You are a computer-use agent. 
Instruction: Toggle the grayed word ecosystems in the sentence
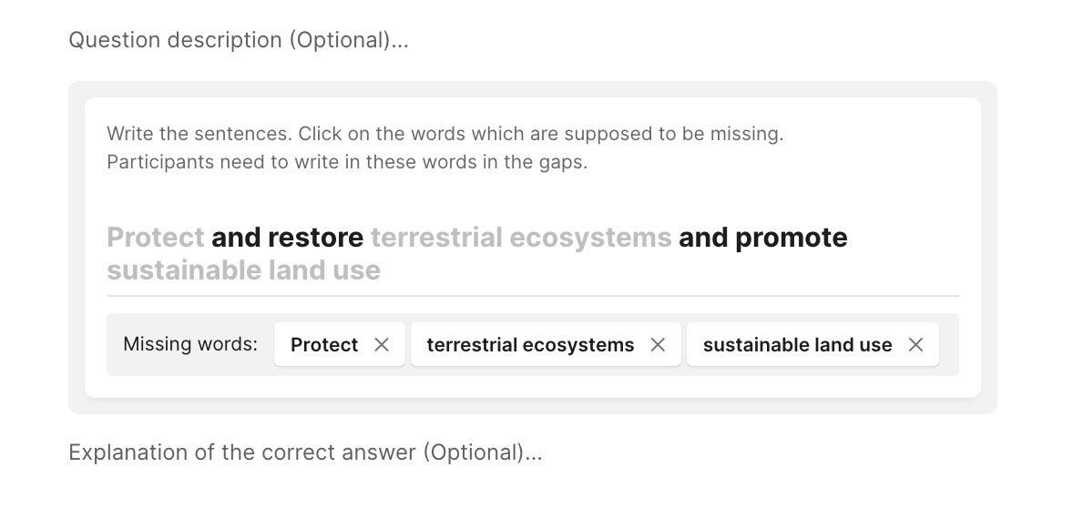point(590,238)
